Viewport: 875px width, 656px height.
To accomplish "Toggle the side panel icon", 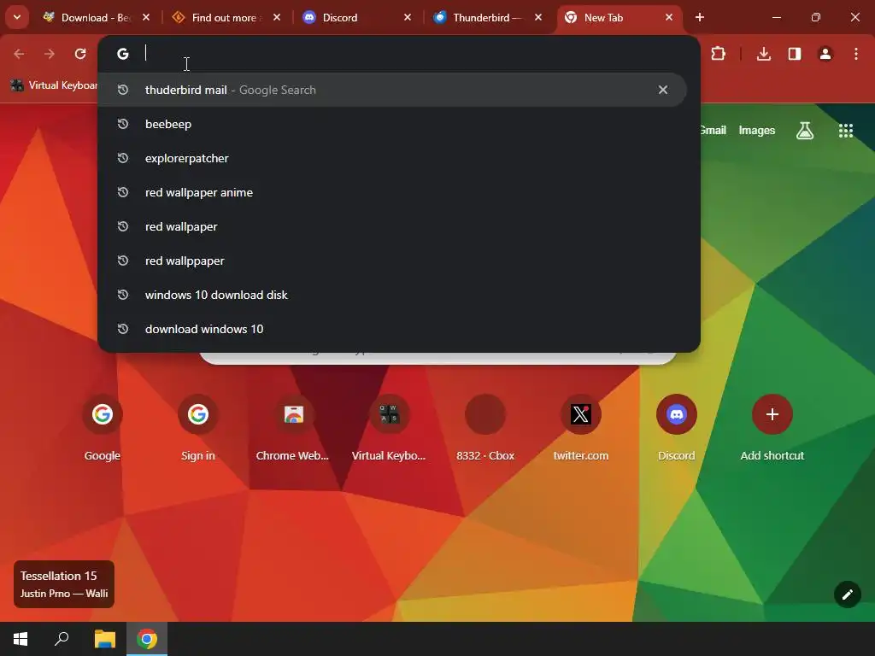I will click(795, 54).
